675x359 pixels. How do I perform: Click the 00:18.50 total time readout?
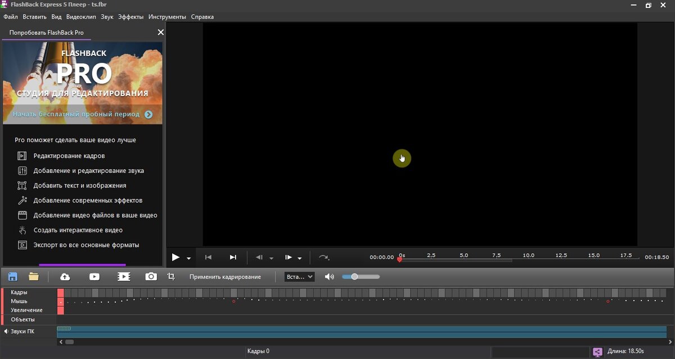(x=656, y=257)
